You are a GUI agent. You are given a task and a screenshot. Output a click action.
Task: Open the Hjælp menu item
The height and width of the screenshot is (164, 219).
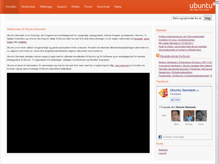118,7
